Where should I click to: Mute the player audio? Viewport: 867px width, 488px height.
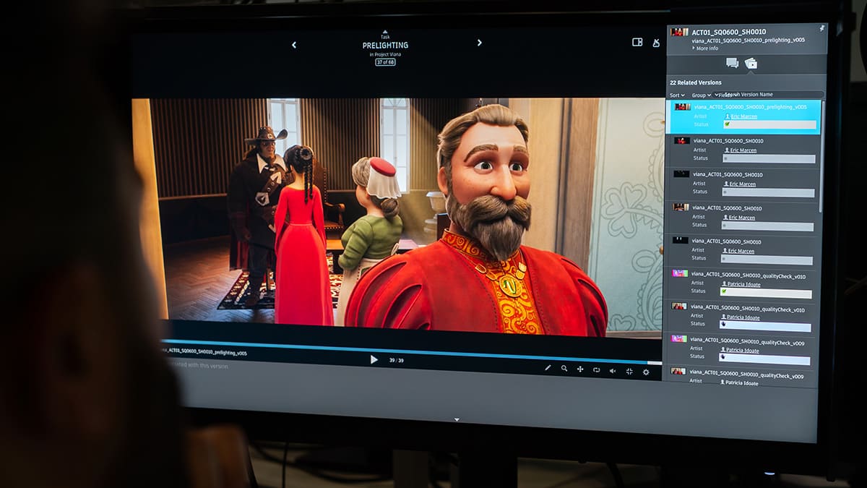pos(613,371)
